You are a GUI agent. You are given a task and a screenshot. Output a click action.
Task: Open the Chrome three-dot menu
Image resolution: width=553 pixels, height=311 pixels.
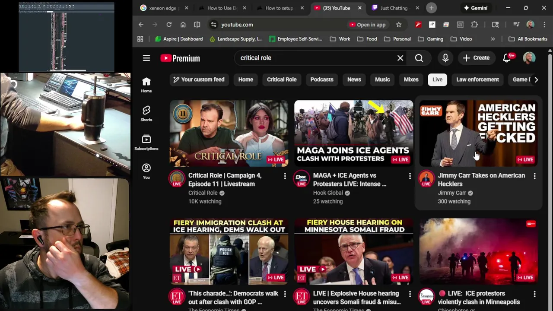click(545, 25)
